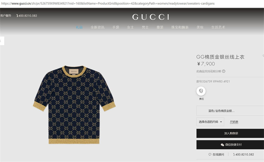264x162 pixels.
Task: Open the 尺码表 size chart link
Action: (234, 122)
